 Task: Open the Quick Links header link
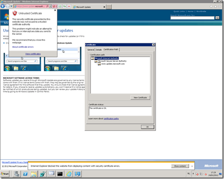point(179,11)
